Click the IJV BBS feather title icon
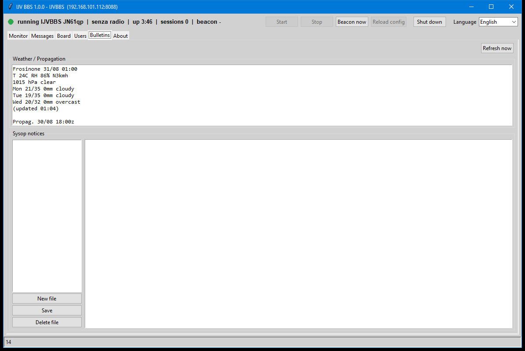Viewport: 525px width, 351px height. click(11, 7)
